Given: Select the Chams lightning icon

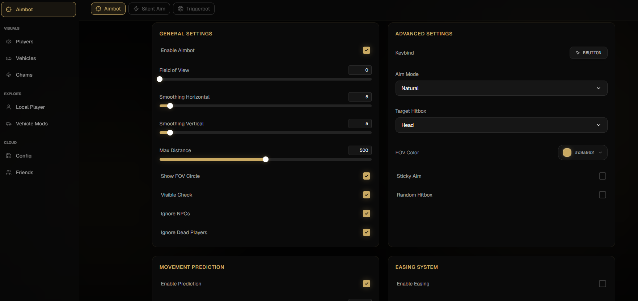Looking at the screenshot, I should [9, 75].
